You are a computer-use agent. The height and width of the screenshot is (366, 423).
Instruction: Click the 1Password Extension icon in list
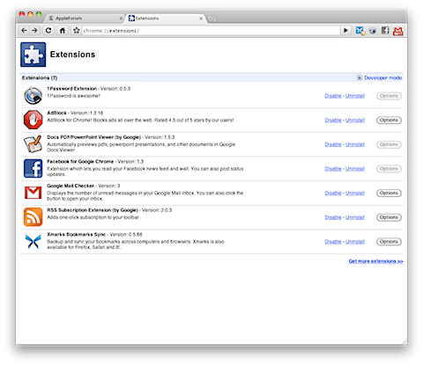(x=33, y=96)
